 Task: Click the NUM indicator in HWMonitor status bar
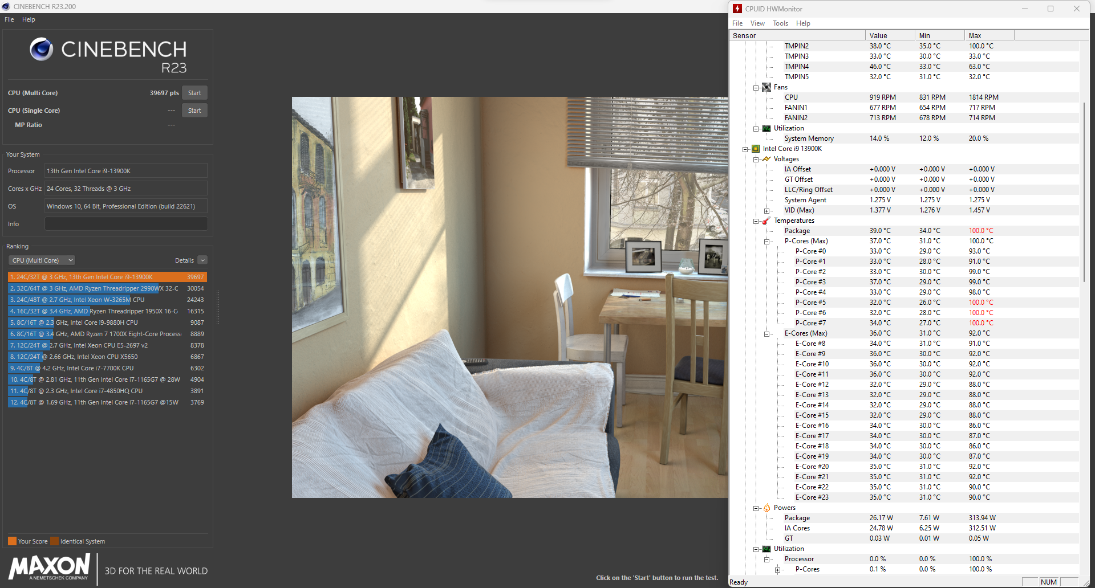(x=1048, y=582)
